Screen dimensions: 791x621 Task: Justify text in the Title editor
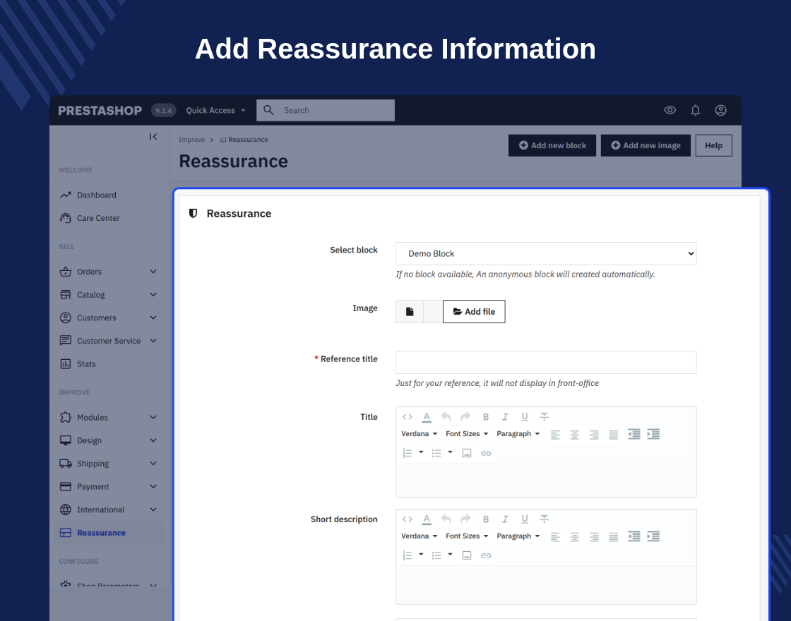pos(614,435)
